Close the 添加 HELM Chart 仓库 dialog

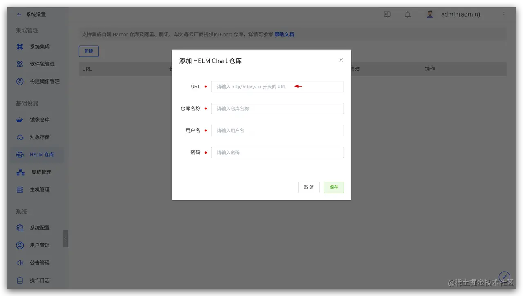pos(341,60)
